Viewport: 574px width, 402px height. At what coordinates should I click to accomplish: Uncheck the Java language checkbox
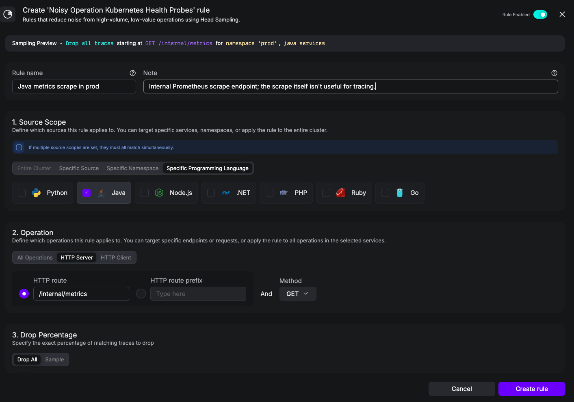(x=87, y=193)
